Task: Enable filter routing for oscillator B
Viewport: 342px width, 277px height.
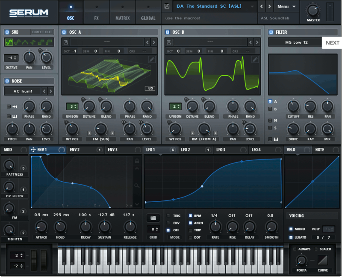Action: [270, 109]
